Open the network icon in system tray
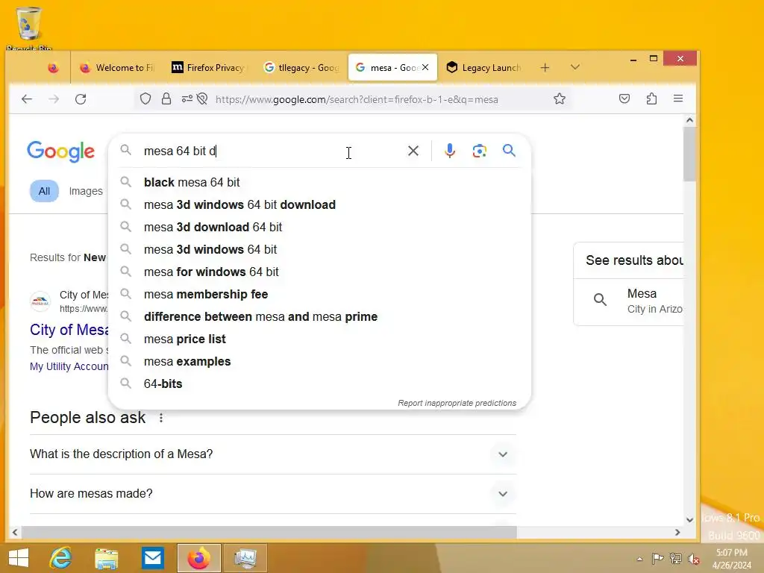764x573 pixels. (x=676, y=558)
